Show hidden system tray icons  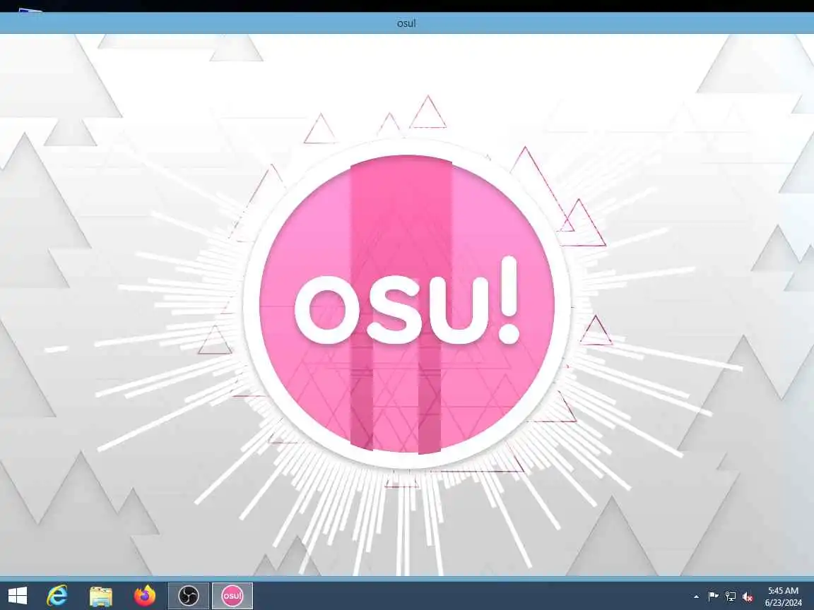click(x=696, y=597)
